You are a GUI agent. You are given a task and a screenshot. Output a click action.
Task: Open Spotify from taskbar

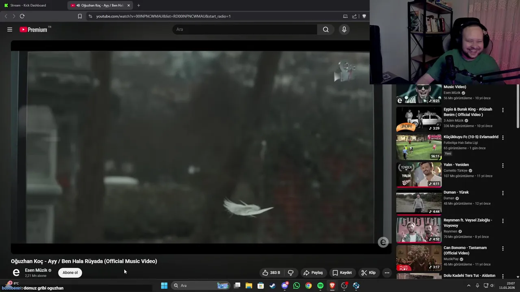pyautogui.click(x=320, y=286)
